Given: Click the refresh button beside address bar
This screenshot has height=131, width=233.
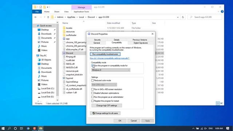Looking at the screenshot, I should [183, 17].
